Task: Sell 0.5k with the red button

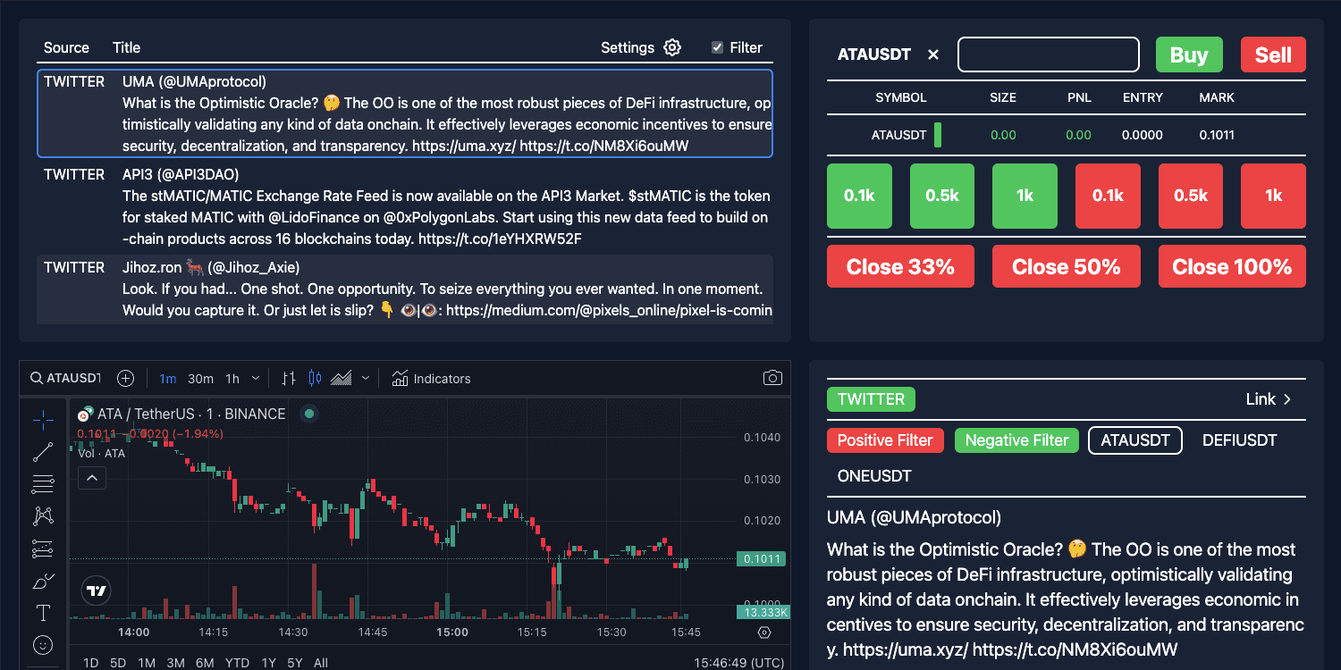Action: (x=1191, y=196)
